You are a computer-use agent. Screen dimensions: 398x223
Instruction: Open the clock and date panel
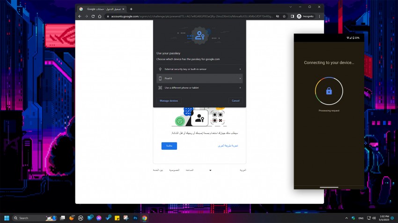pyautogui.click(x=384, y=218)
